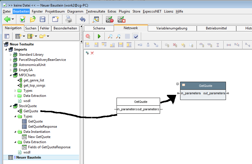Switch to the Variablenumgebung tab
This screenshot has height=164, width=252.
172,28
